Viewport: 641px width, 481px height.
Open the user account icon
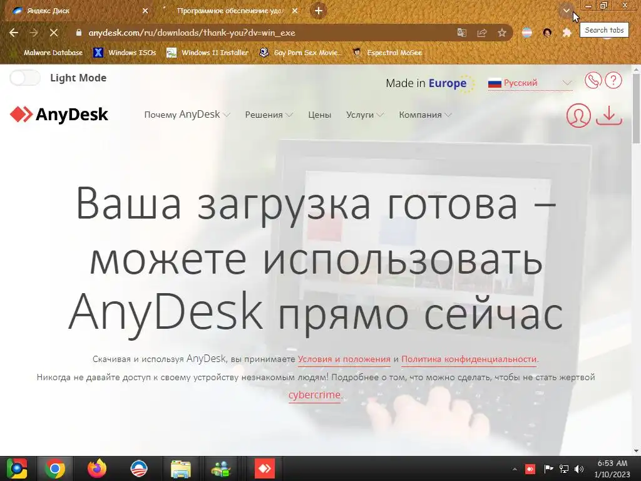point(578,115)
